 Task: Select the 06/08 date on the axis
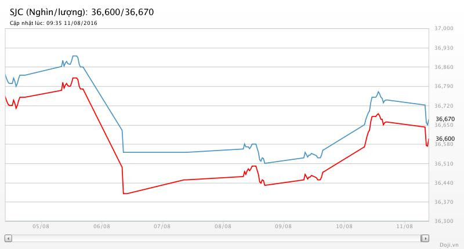click(x=101, y=227)
